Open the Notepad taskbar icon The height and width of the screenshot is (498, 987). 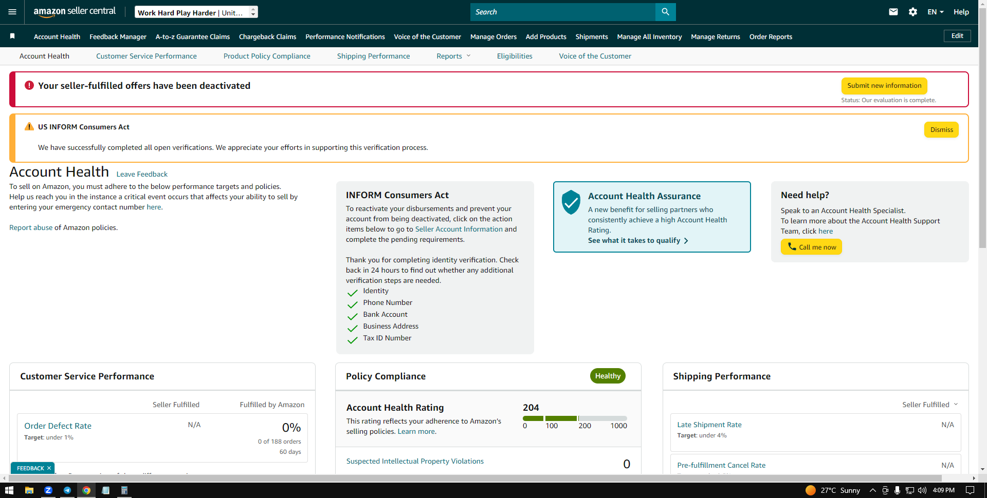[105, 490]
